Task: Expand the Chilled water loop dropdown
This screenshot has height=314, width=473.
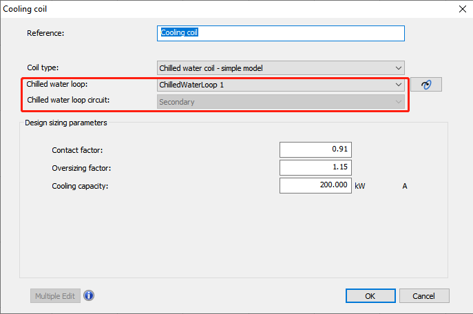Action: 280,85
